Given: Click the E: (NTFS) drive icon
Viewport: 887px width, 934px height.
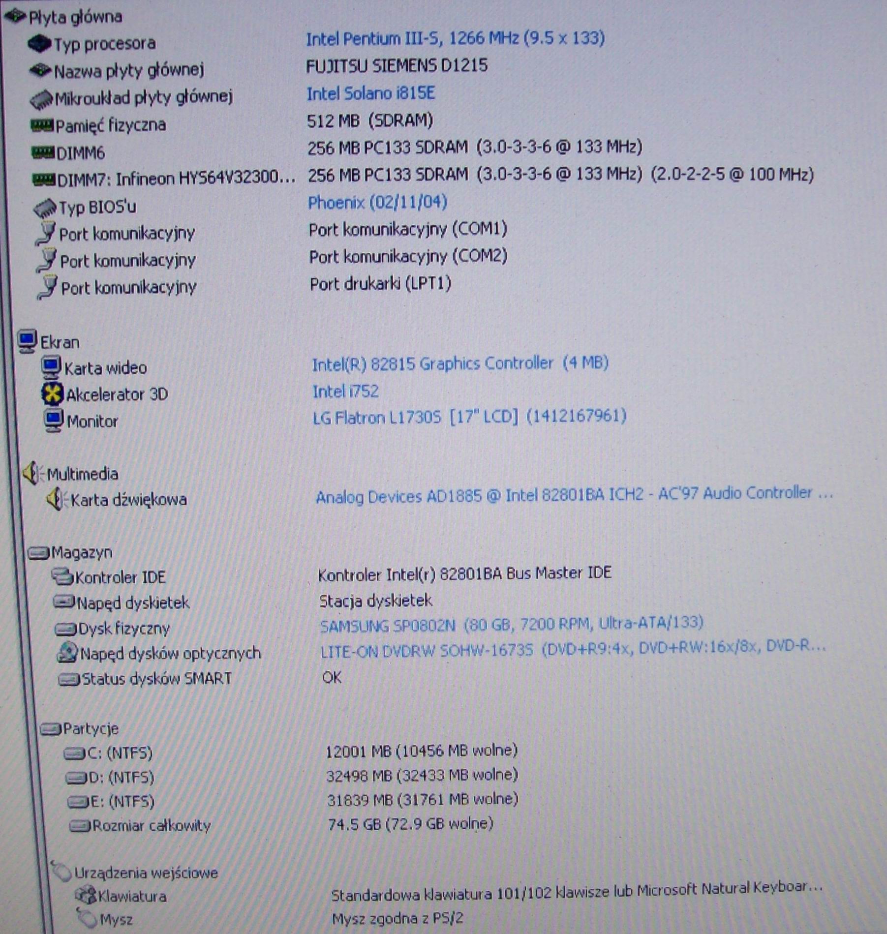Looking at the screenshot, I should tap(78, 802).
